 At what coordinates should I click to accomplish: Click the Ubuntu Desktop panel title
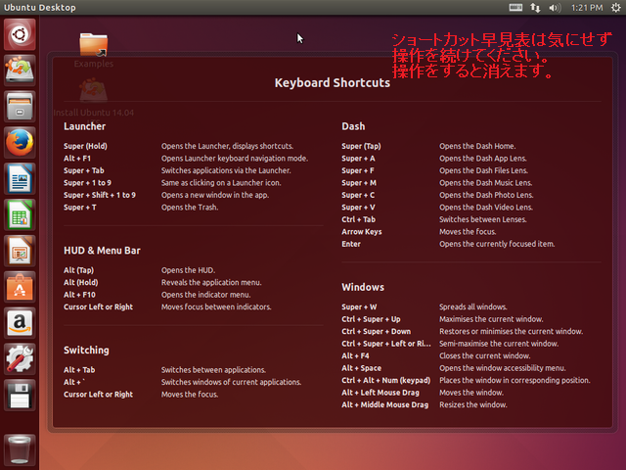[x=39, y=8]
